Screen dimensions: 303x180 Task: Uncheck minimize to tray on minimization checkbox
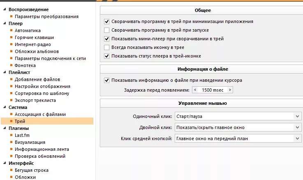tap(106, 21)
